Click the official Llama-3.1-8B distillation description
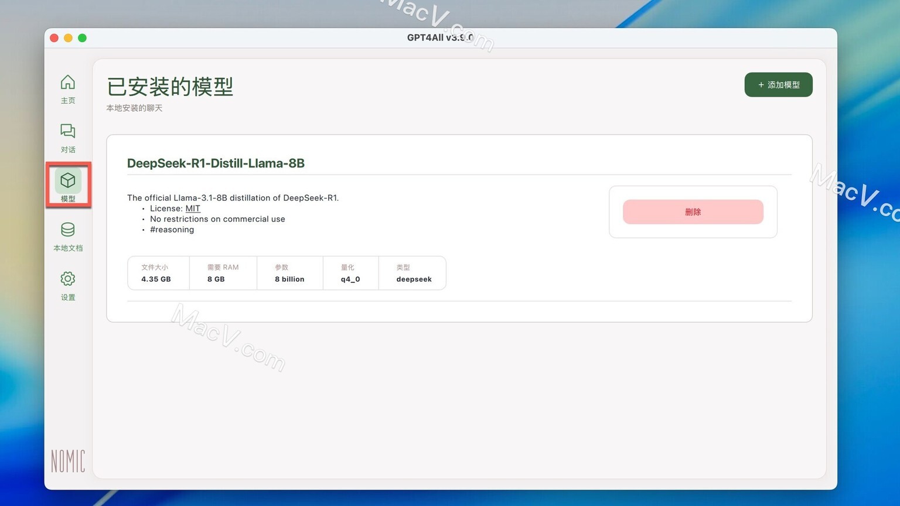Viewport: 900px width, 506px height. click(233, 198)
